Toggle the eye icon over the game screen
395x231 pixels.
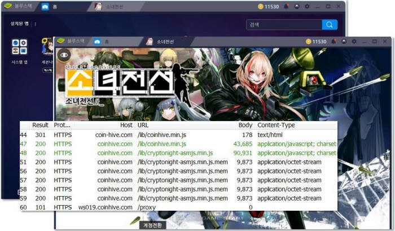point(64,55)
